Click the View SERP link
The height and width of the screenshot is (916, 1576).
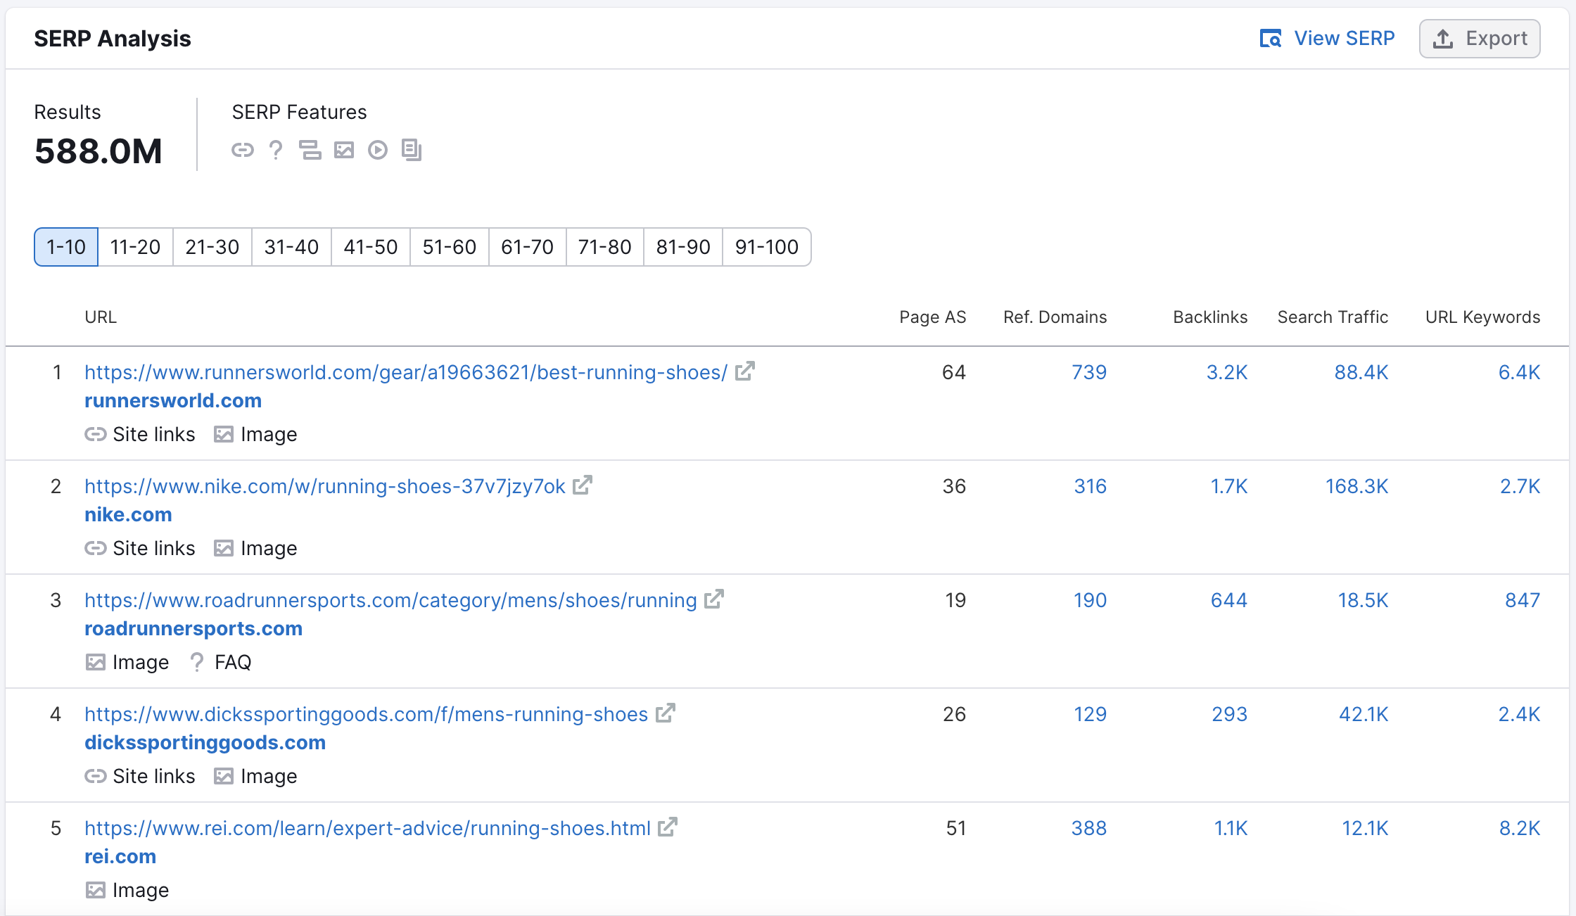point(1327,38)
